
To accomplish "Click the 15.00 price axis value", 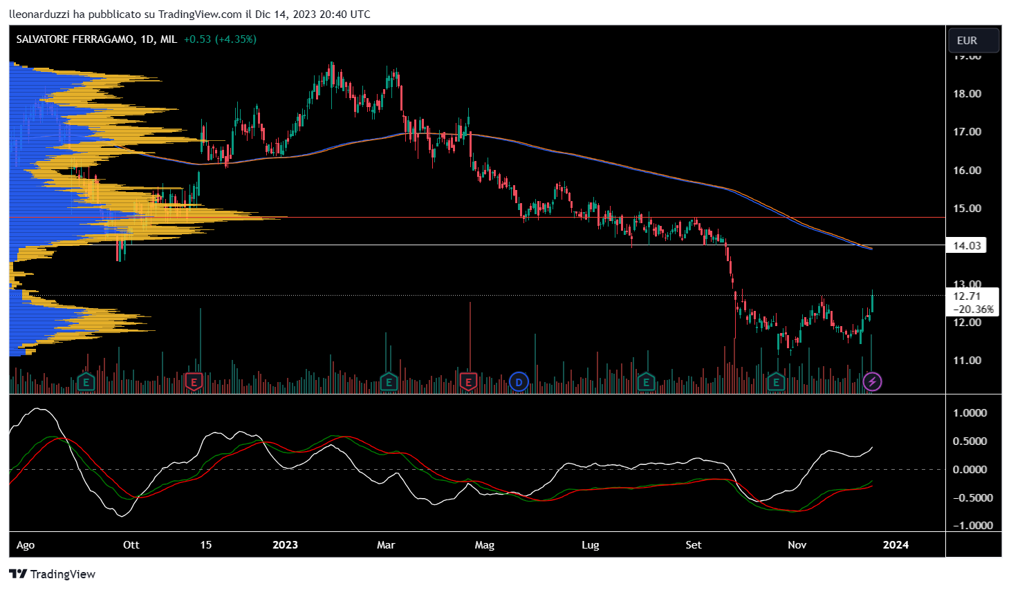I will (x=967, y=209).
